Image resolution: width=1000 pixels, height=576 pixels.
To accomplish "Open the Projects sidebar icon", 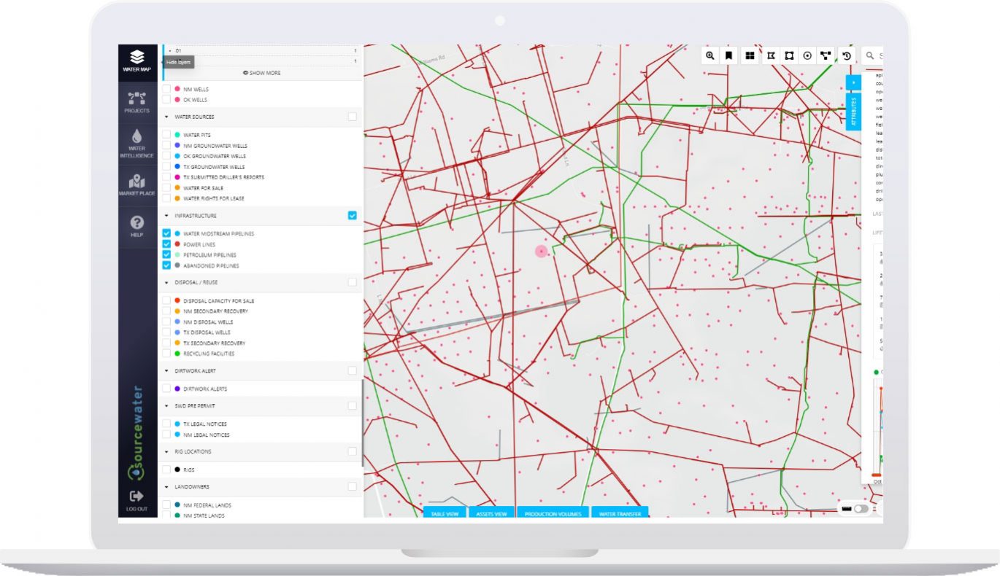I will (137, 98).
